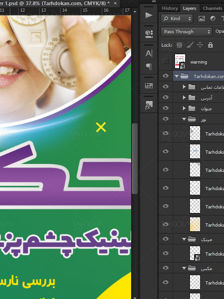The image size is (224, 299).
Task: Open the Actions panel play icon
Action: 149,15
